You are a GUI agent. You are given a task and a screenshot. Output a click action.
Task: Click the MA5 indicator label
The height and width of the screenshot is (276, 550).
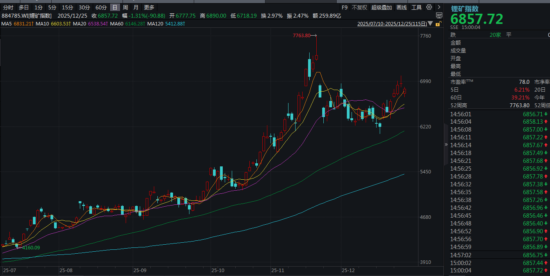7,24
